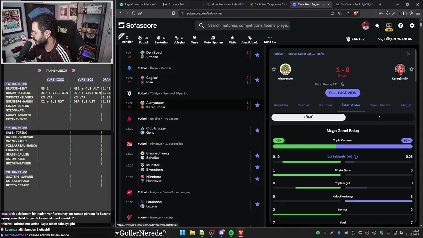Open a new browser tab

[380, 4]
